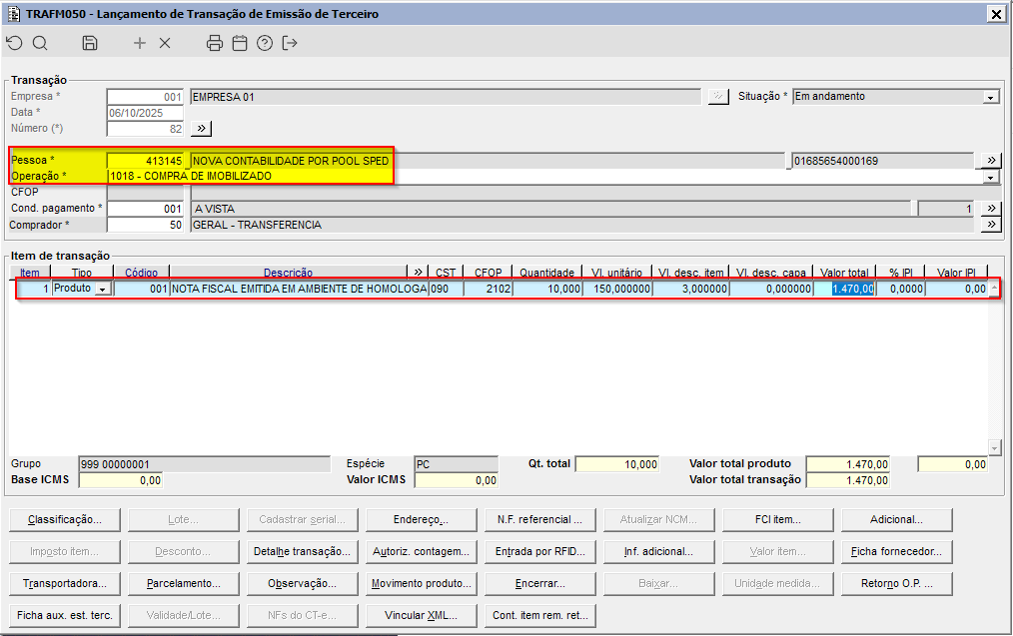
Task: Open Detalhe transação... button
Action: pyautogui.click(x=302, y=551)
